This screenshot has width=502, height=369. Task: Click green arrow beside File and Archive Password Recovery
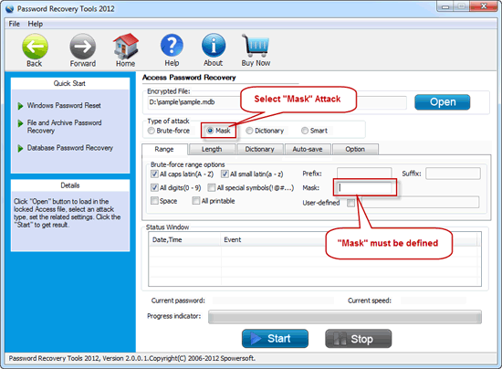tap(20, 123)
